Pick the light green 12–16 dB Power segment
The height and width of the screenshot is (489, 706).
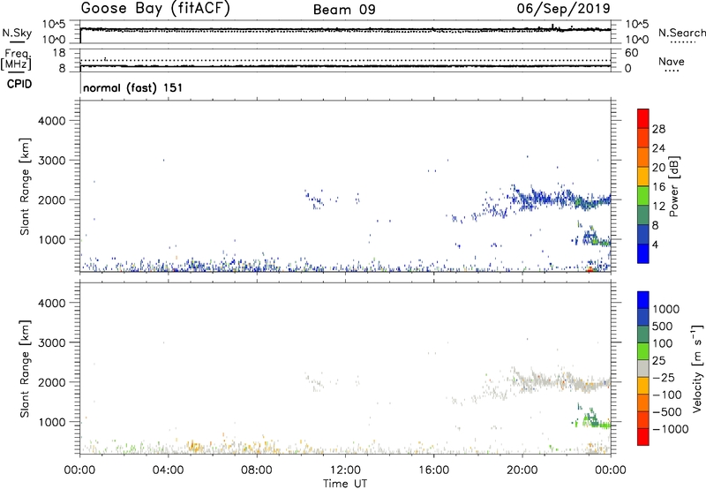[643, 195]
